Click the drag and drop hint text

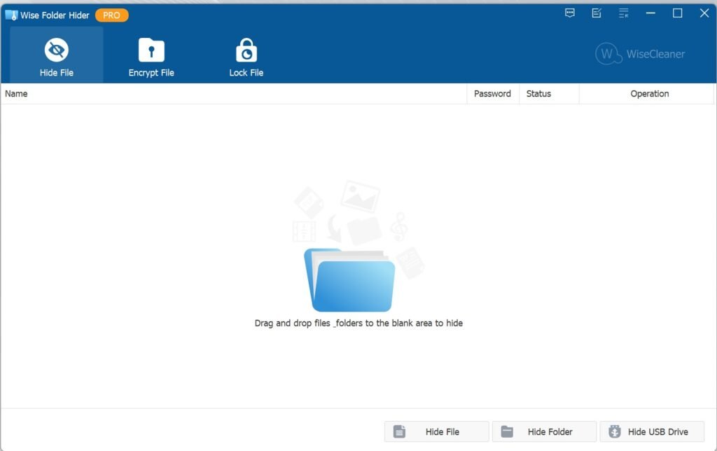click(x=358, y=324)
